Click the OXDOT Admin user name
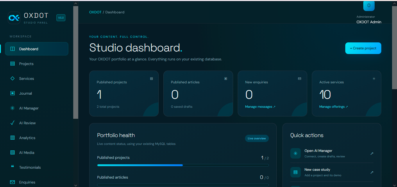The height and width of the screenshot is (187, 397). tap(369, 22)
